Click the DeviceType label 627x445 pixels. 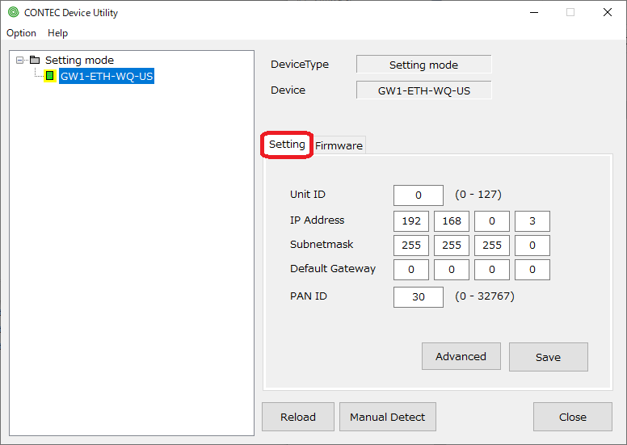300,65
